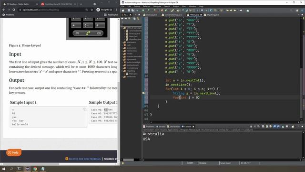305x172 pixels.
Task: Toggle the Console Scroll Lock icon
Action: point(267,127)
